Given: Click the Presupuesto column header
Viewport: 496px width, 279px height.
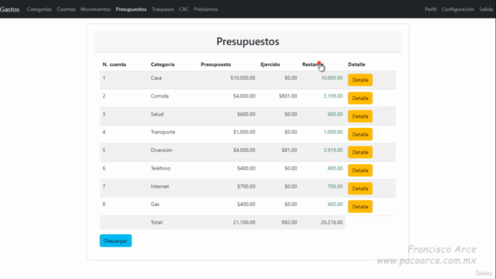Looking at the screenshot, I should pyautogui.click(x=215, y=64).
